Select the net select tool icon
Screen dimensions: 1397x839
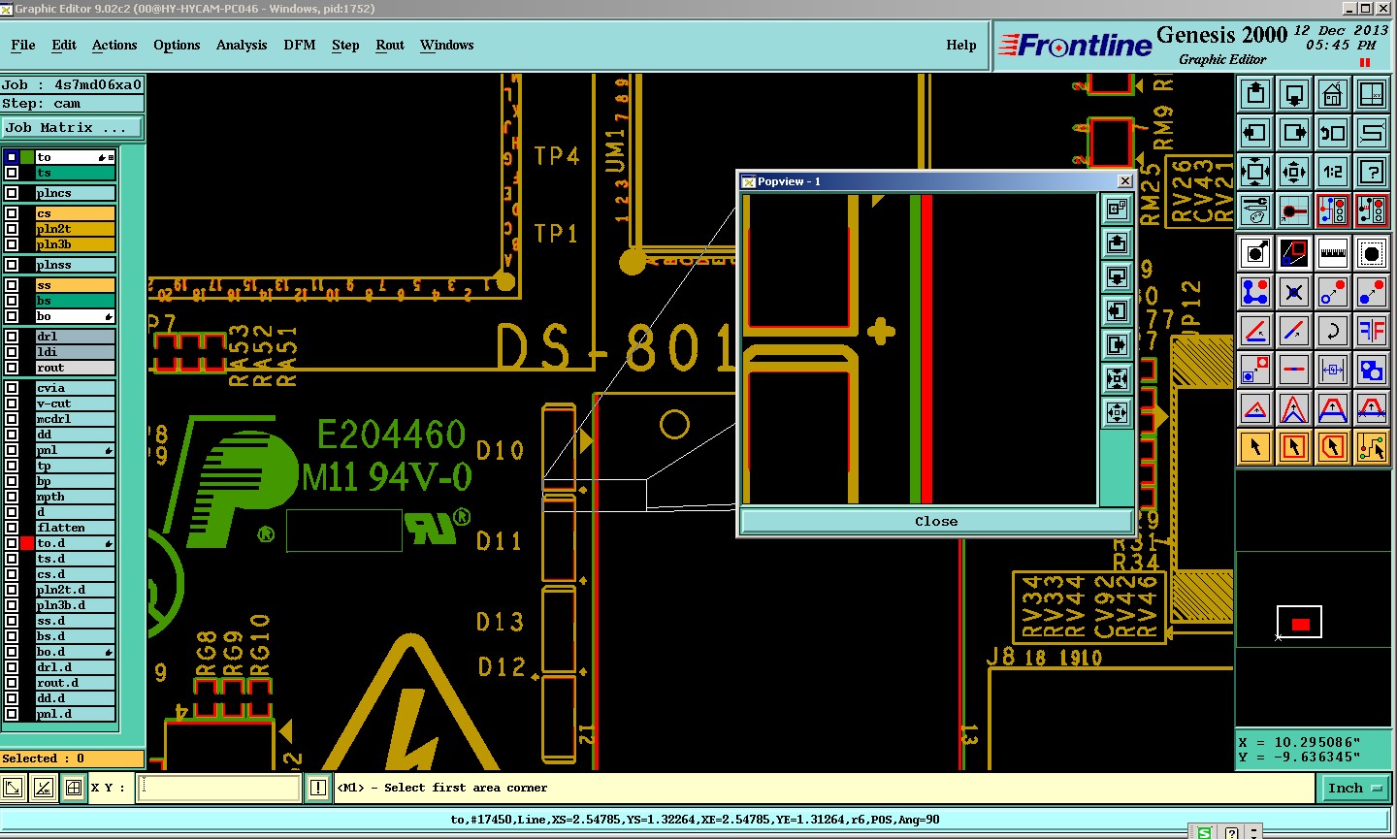click(1372, 447)
